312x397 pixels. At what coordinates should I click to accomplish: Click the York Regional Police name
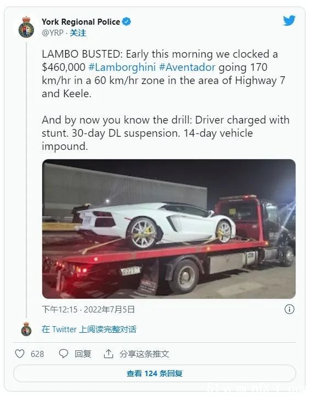(x=81, y=22)
